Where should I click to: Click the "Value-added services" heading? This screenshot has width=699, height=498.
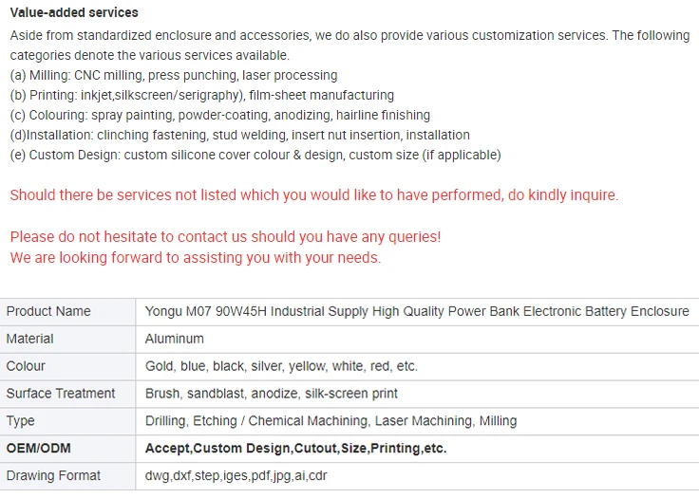tap(74, 12)
